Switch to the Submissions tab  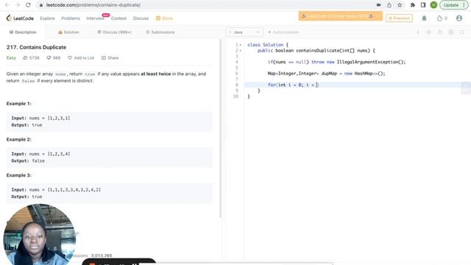click(160, 32)
